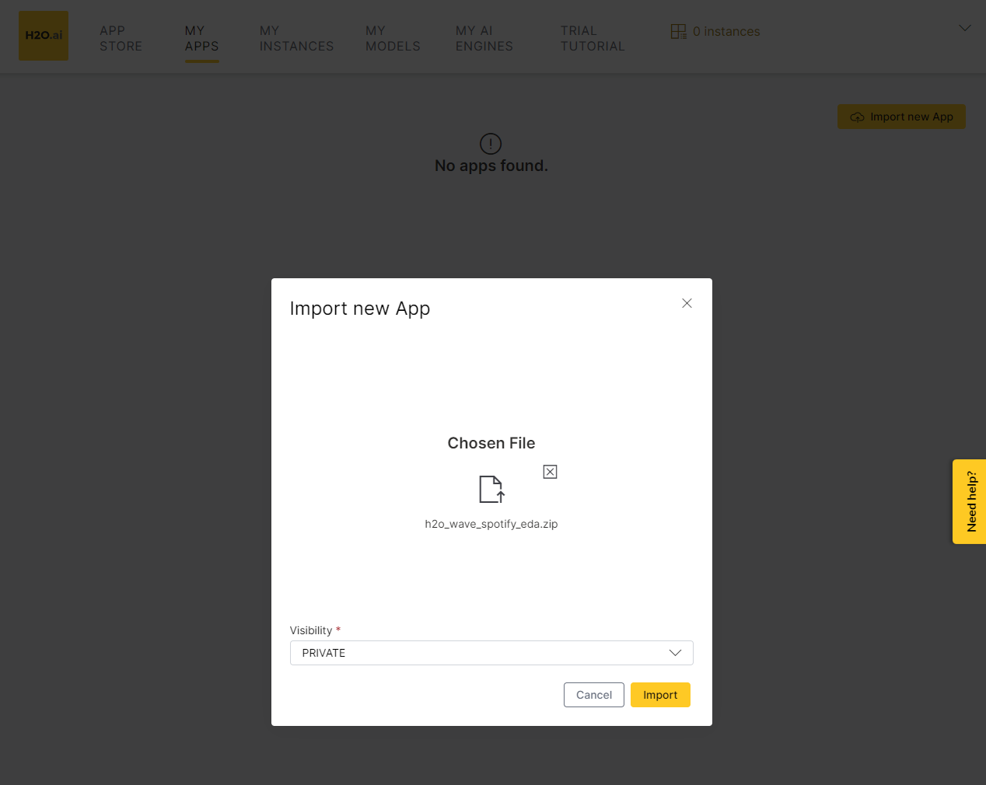This screenshot has width=986, height=785.
Task: Click the warning icon above No apps found
Action: coord(491,144)
